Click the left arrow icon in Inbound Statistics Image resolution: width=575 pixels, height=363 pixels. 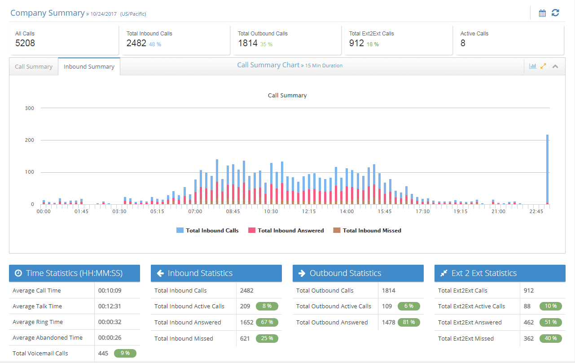[160, 273]
